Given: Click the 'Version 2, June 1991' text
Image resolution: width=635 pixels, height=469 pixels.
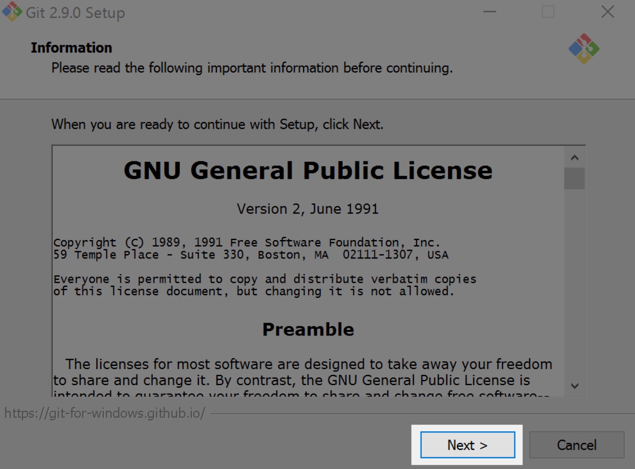Looking at the screenshot, I should click(x=308, y=209).
